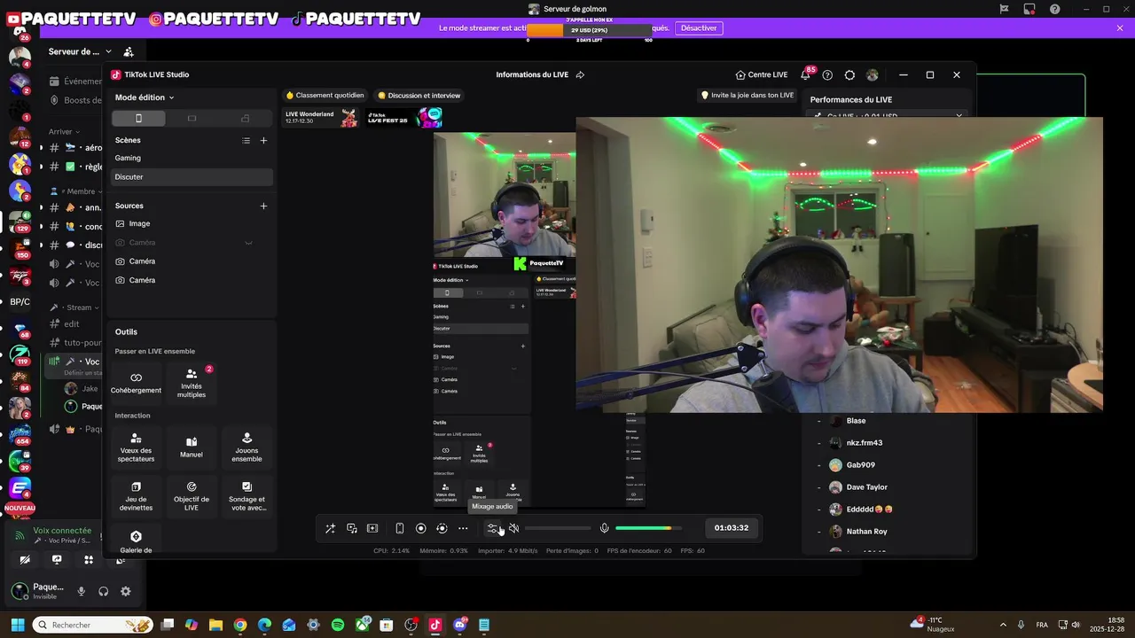The image size is (1135, 638).
Task: Open Discussion et interview tab
Action: click(419, 96)
